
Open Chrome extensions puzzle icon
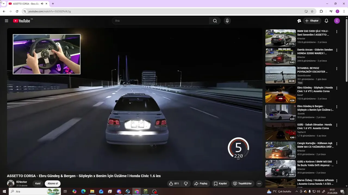point(321,11)
